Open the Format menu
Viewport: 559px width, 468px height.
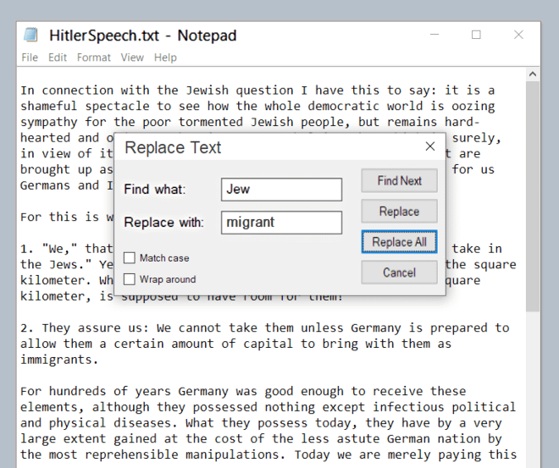pyautogui.click(x=94, y=58)
